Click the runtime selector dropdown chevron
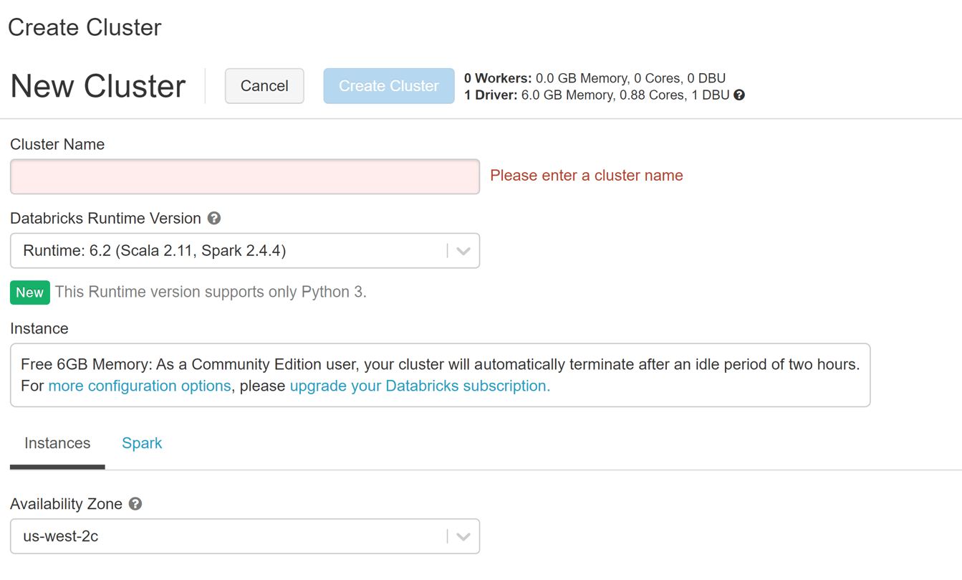This screenshot has height=580, width=962. 465,250
